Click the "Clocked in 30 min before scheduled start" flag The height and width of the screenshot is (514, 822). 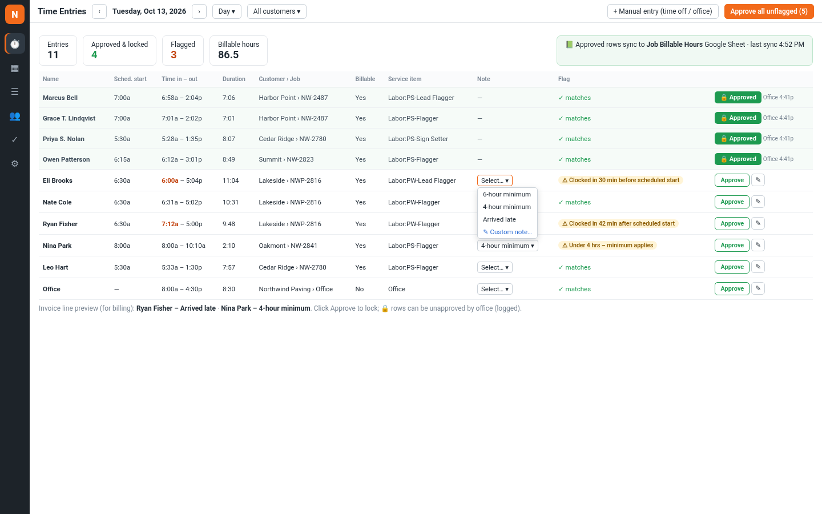click(x=620, y=180)
